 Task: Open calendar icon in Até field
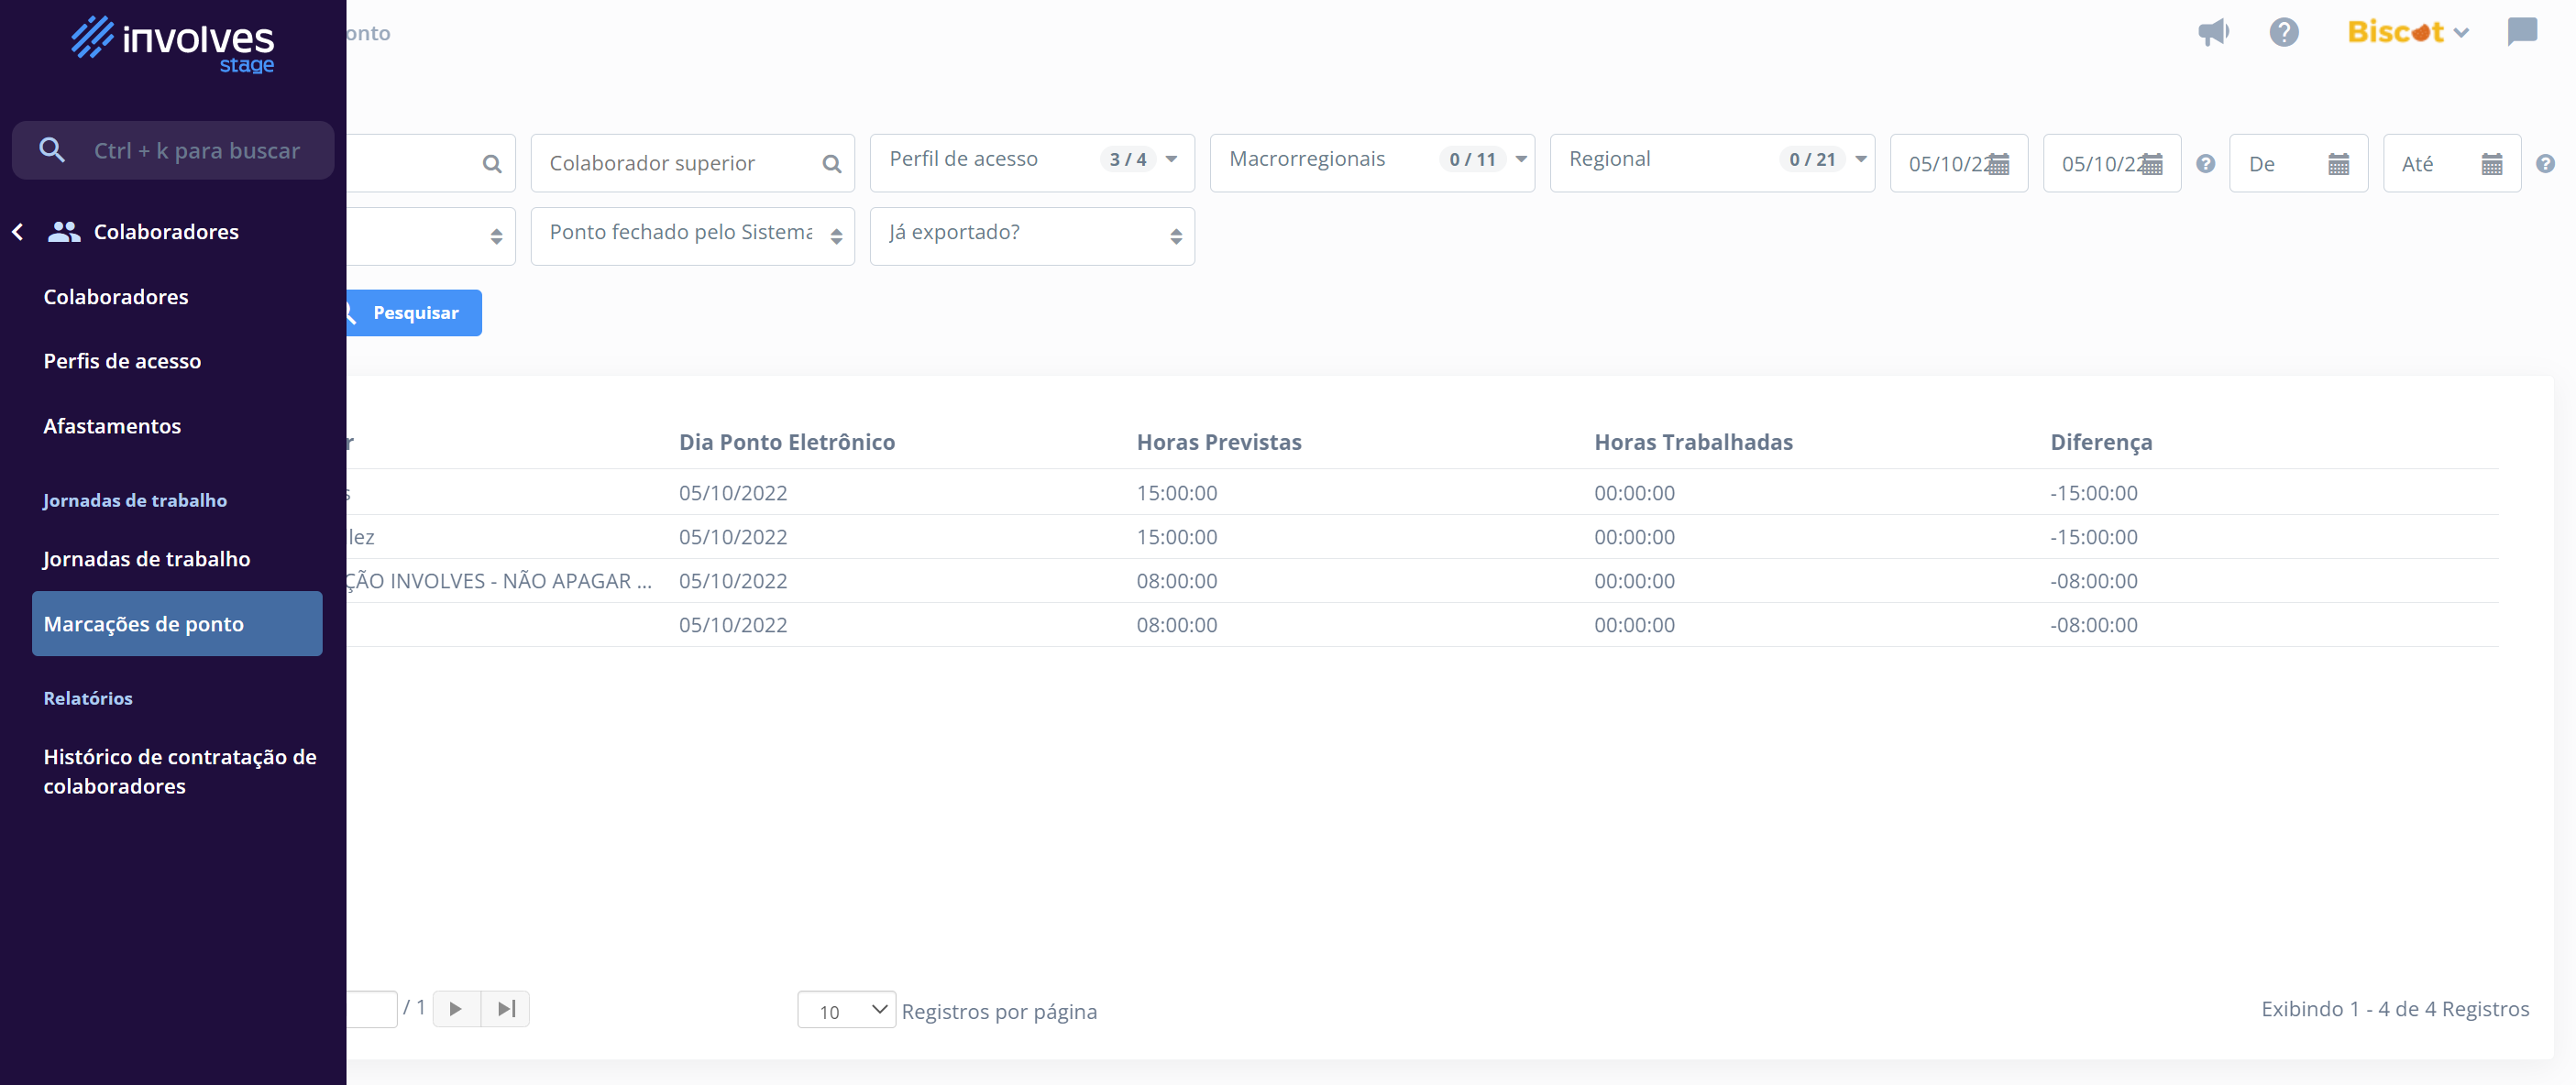pos(2491,164)
